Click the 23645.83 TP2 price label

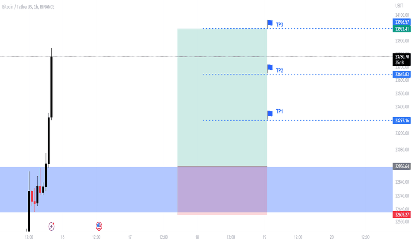402,74
